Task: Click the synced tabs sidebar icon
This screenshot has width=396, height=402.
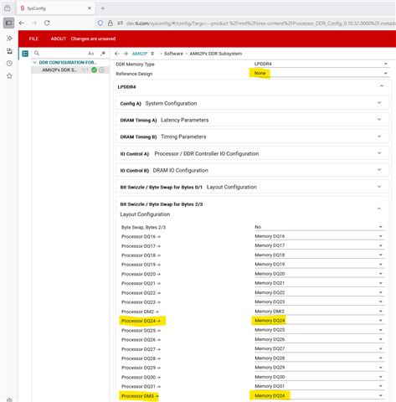Action: [x=9, y=51]
